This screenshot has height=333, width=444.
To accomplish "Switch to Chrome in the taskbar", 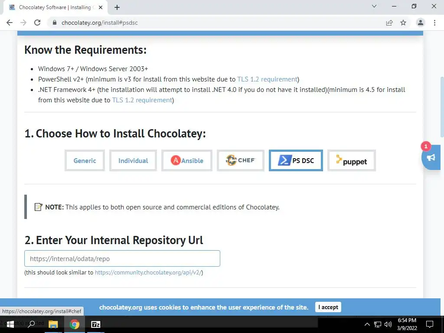I will coord(75,324).
